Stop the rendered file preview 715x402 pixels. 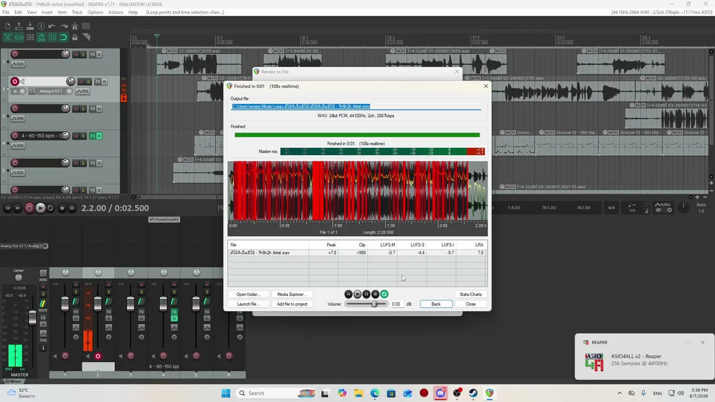[375, 294]
